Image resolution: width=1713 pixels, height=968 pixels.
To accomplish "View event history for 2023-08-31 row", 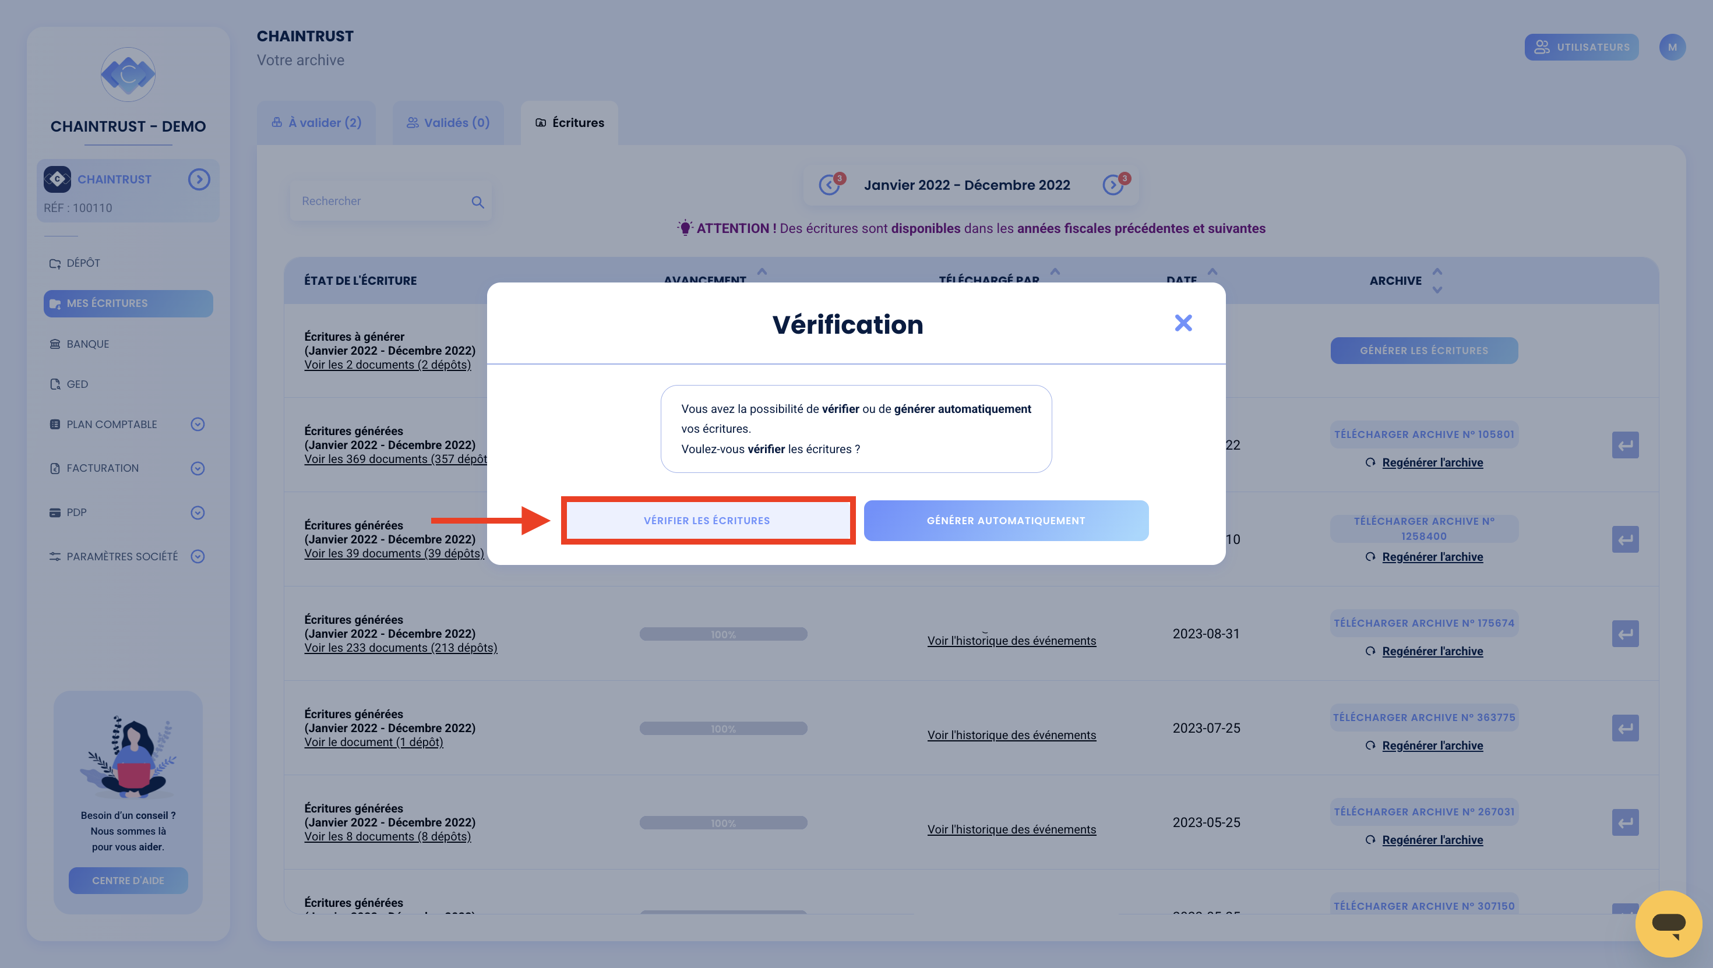I will pyautogui.click(x=1011, y=641).
